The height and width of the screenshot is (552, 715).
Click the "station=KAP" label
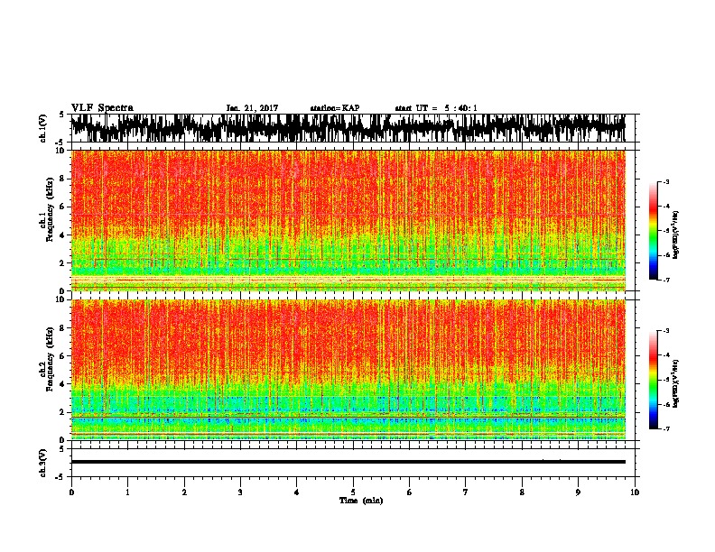335,108
